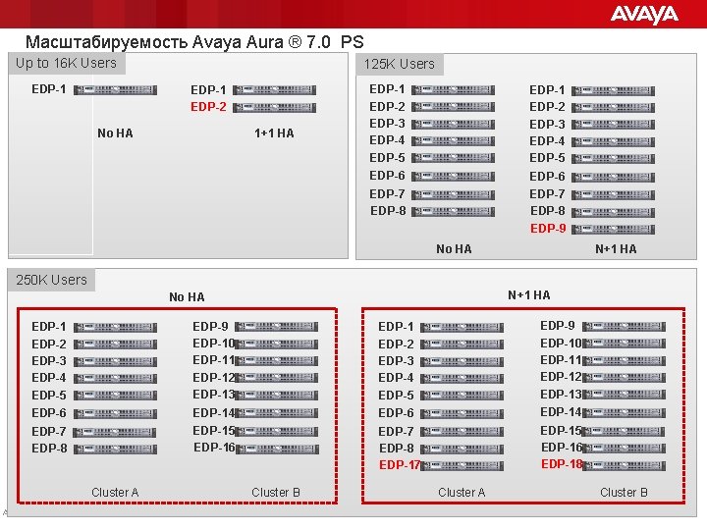This screenshot has width=707, height=530.
Task: Click the server image beside red EDP-2 label
Action: (274, 107)
